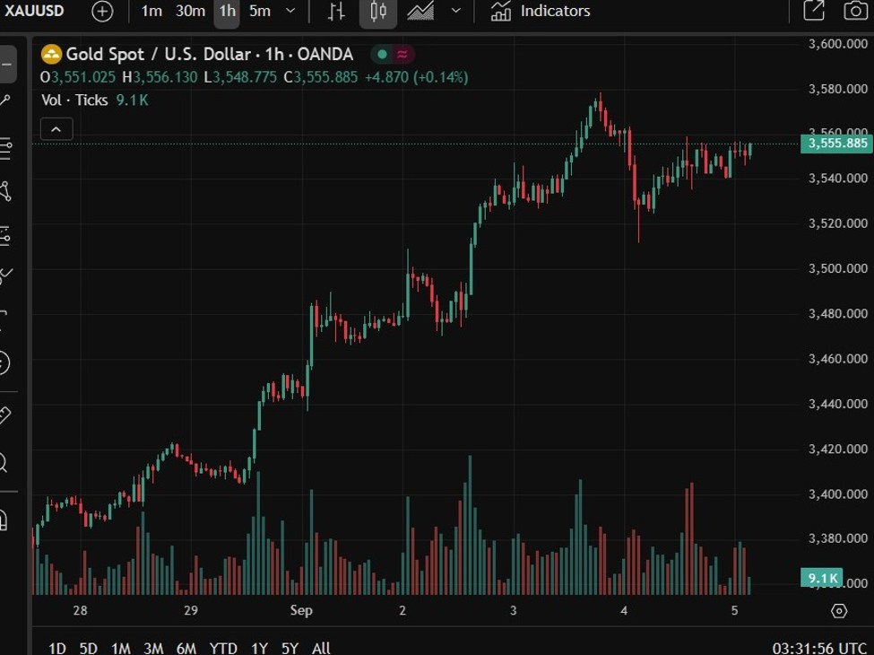Open the Indicators menu

coord(541,12)
